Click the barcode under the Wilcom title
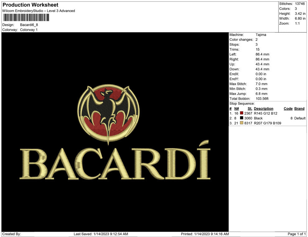The width and height of the screenshot is (308, 237). [26, 18]
